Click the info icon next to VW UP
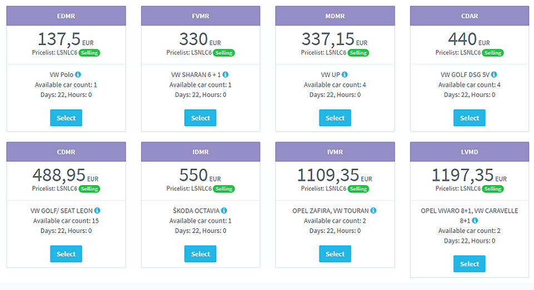This screenshot has width=534, height=290. coord(345,74)
